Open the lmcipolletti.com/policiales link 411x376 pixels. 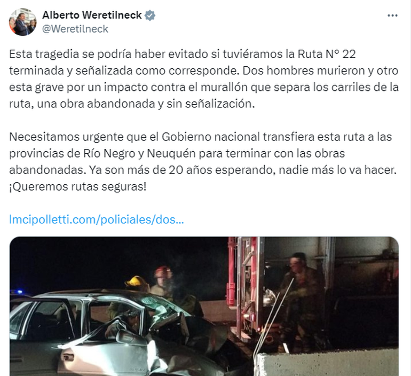(97, 220)
